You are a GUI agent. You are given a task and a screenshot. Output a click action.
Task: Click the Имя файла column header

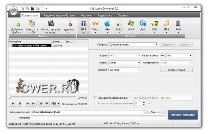tap(30, 42)
